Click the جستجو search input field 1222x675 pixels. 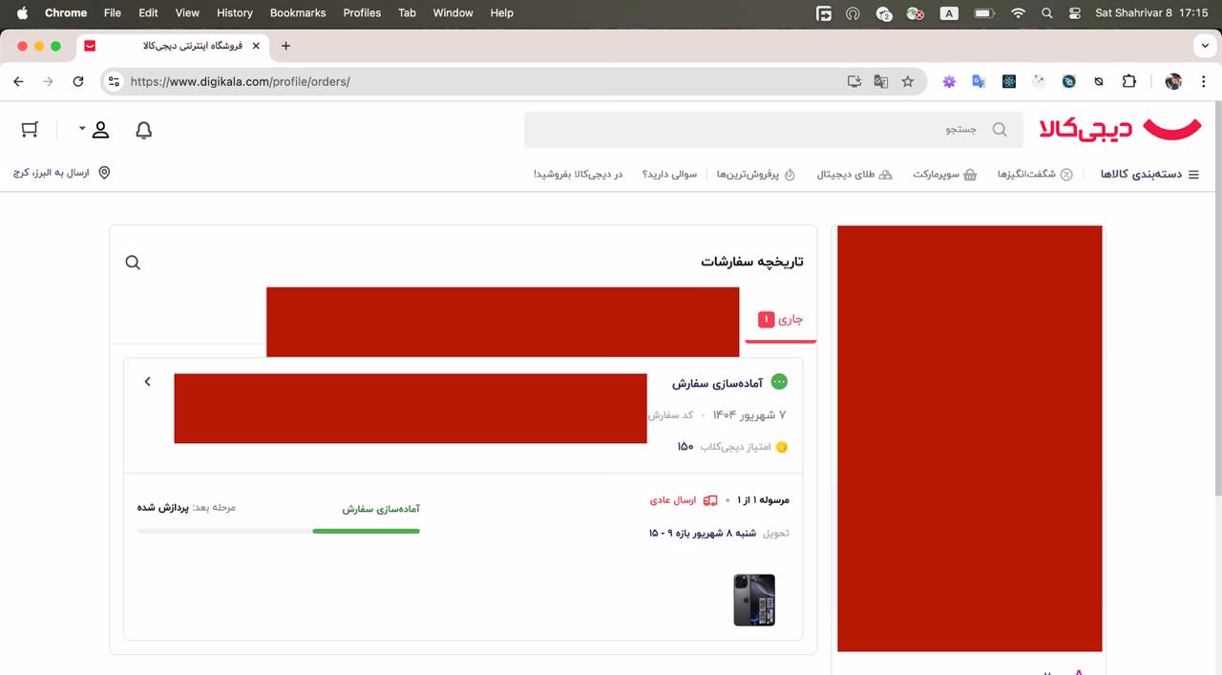[764, 130]
